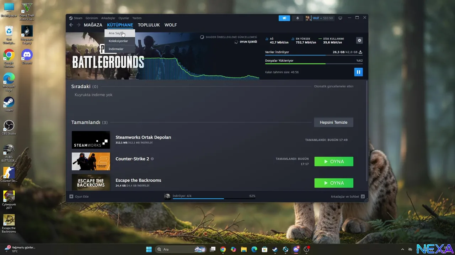The width and height of the screenshot is (455, 255).
Task: Click the Counter-Strike 2 thumbnail
Action: tap(91, 161)
